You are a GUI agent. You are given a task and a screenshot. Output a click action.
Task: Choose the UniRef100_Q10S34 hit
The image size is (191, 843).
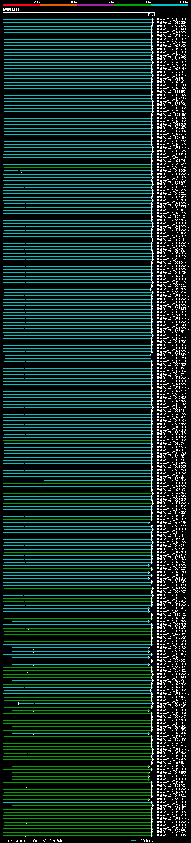point(171,101)
